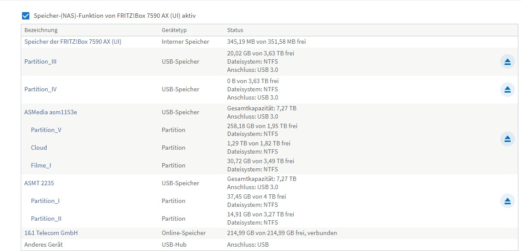The width and height of the screenshot is (521, 251).
Task: Open the Filme_I partition
Action: 41,165
